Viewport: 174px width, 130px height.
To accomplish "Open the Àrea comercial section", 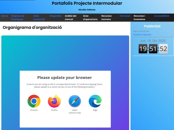I will coord(39,18).
